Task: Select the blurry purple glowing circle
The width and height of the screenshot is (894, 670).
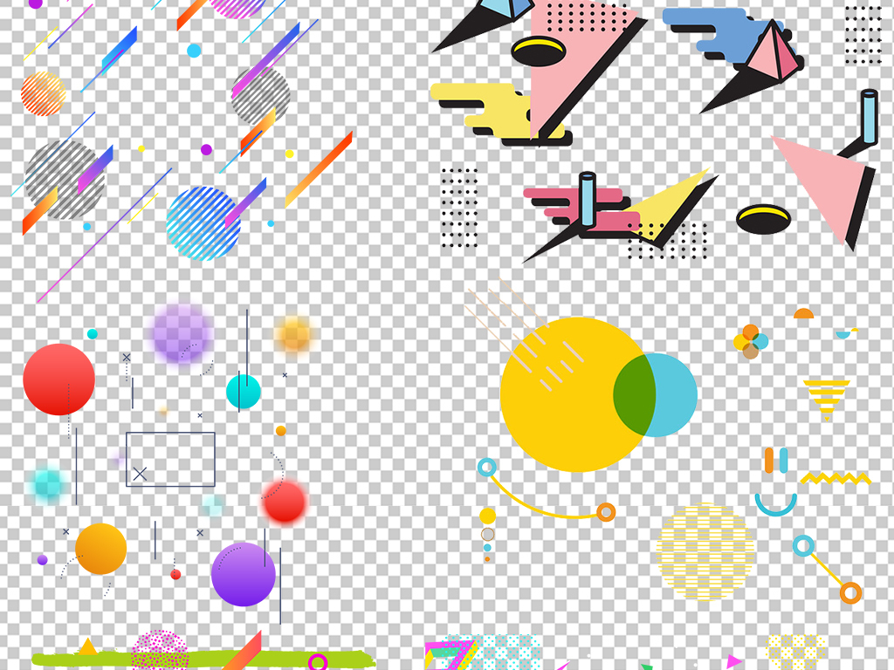Action: click(181, 333)
